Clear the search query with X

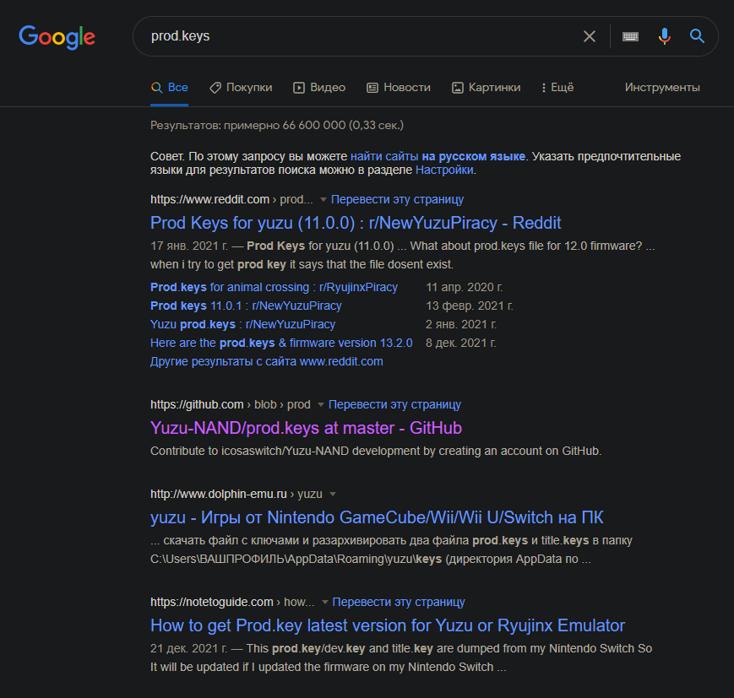[x=590, y=36]
